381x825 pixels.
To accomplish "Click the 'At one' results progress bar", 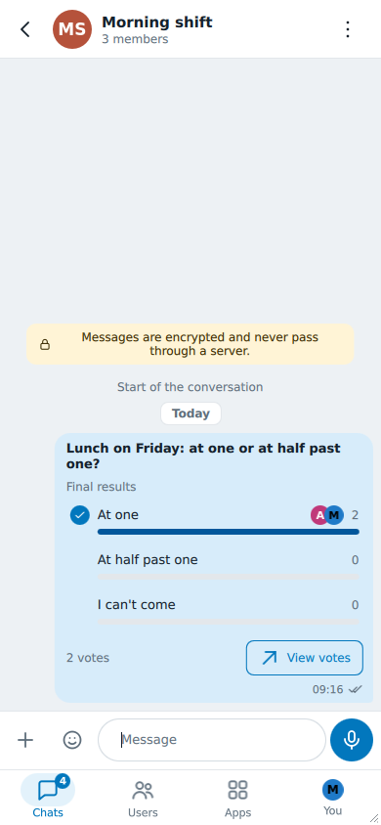I will (228, 532).
